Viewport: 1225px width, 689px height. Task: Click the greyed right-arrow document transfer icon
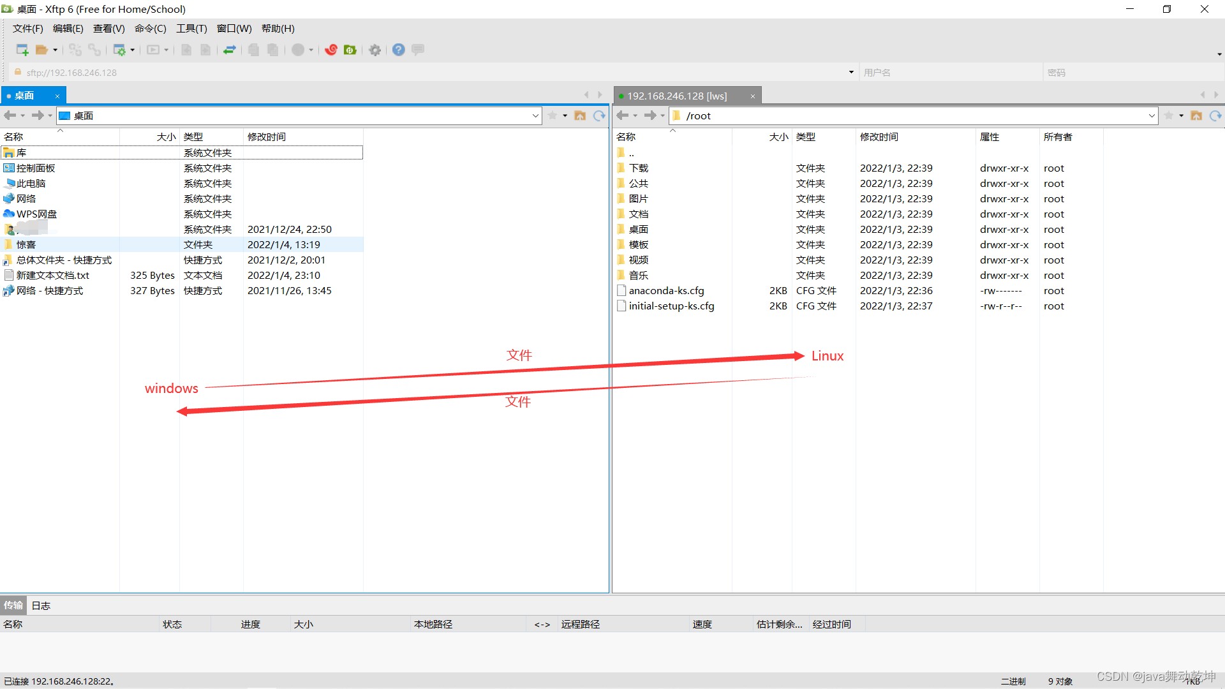tap(205, 50)
